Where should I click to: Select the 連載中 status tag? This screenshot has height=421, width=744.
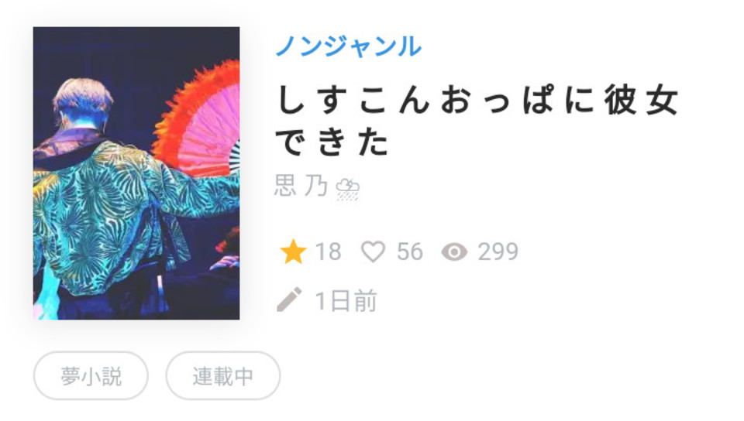coord(223,376)
